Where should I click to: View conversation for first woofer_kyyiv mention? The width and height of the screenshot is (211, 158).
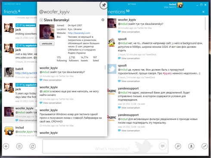click(x=129, y=32)
